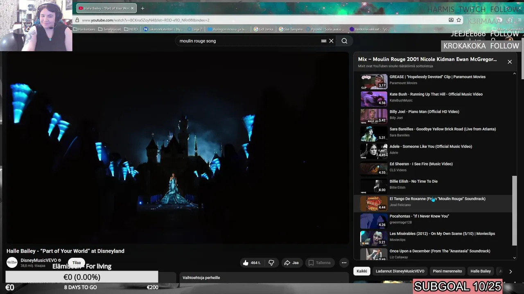Open the Pysäkki - Sorin aukio bookmark

[325, 29]
